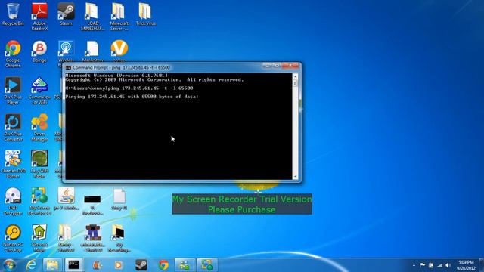This screenshot has width=484, height=272.
Task: Click the Command Prompt scrollbar thumb
Action: coord(295,83)
